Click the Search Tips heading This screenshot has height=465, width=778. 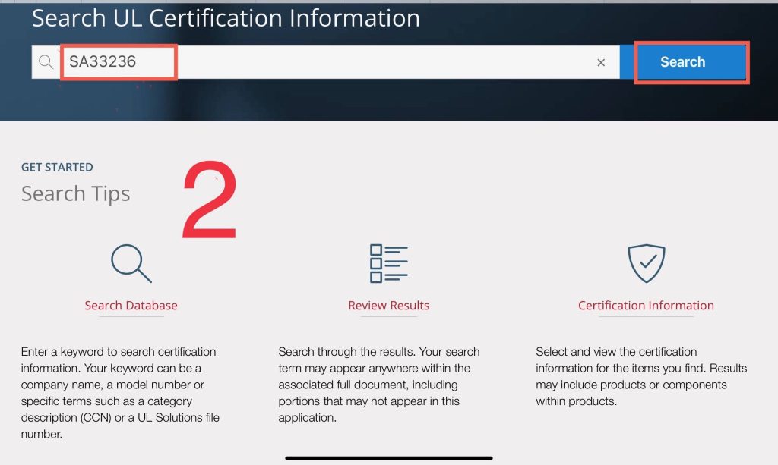coord(75,193)
